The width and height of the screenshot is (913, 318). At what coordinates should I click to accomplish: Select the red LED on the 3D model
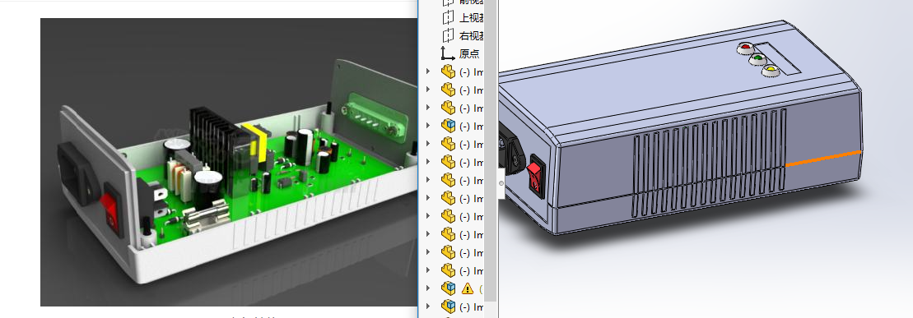[x=745, y=48]
